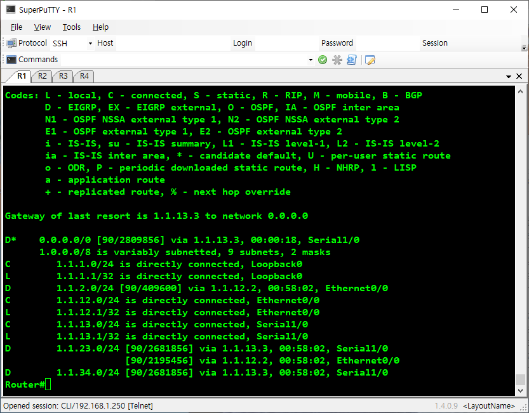Open the tab list dropdown arrow
The image size is (529, 413).
[509, 77]
